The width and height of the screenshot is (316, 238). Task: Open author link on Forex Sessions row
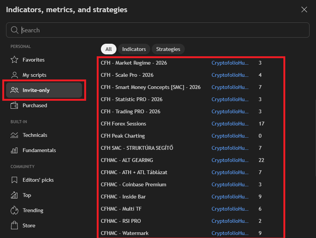[230, 124]
